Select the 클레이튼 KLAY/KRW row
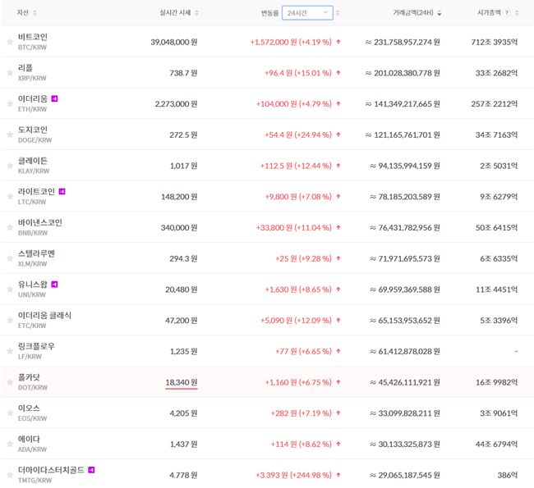This screenshot has width=534, height=488. 33,165
